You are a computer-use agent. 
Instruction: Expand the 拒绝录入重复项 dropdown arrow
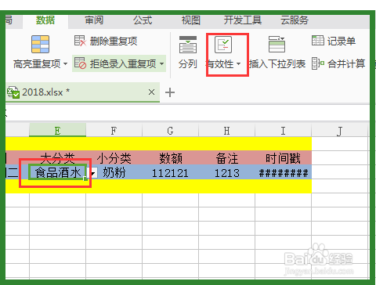coord(161,63)
